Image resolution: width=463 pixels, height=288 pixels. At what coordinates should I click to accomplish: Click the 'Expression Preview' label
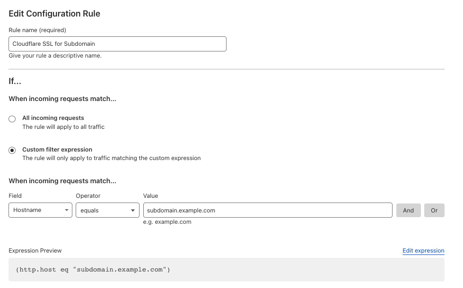35,251
